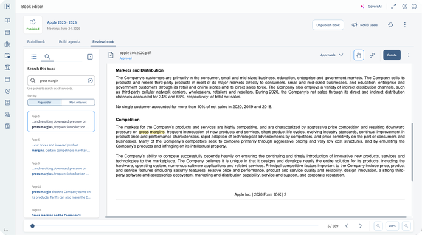Zoom out the document view

coord(378,226)
